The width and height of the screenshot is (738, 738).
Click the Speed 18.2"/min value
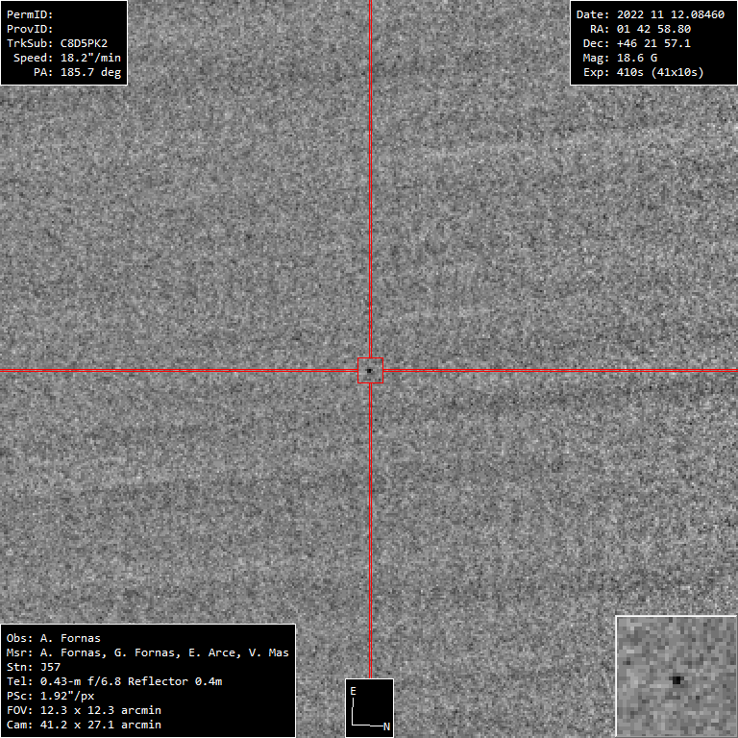(x=67, y=58)
